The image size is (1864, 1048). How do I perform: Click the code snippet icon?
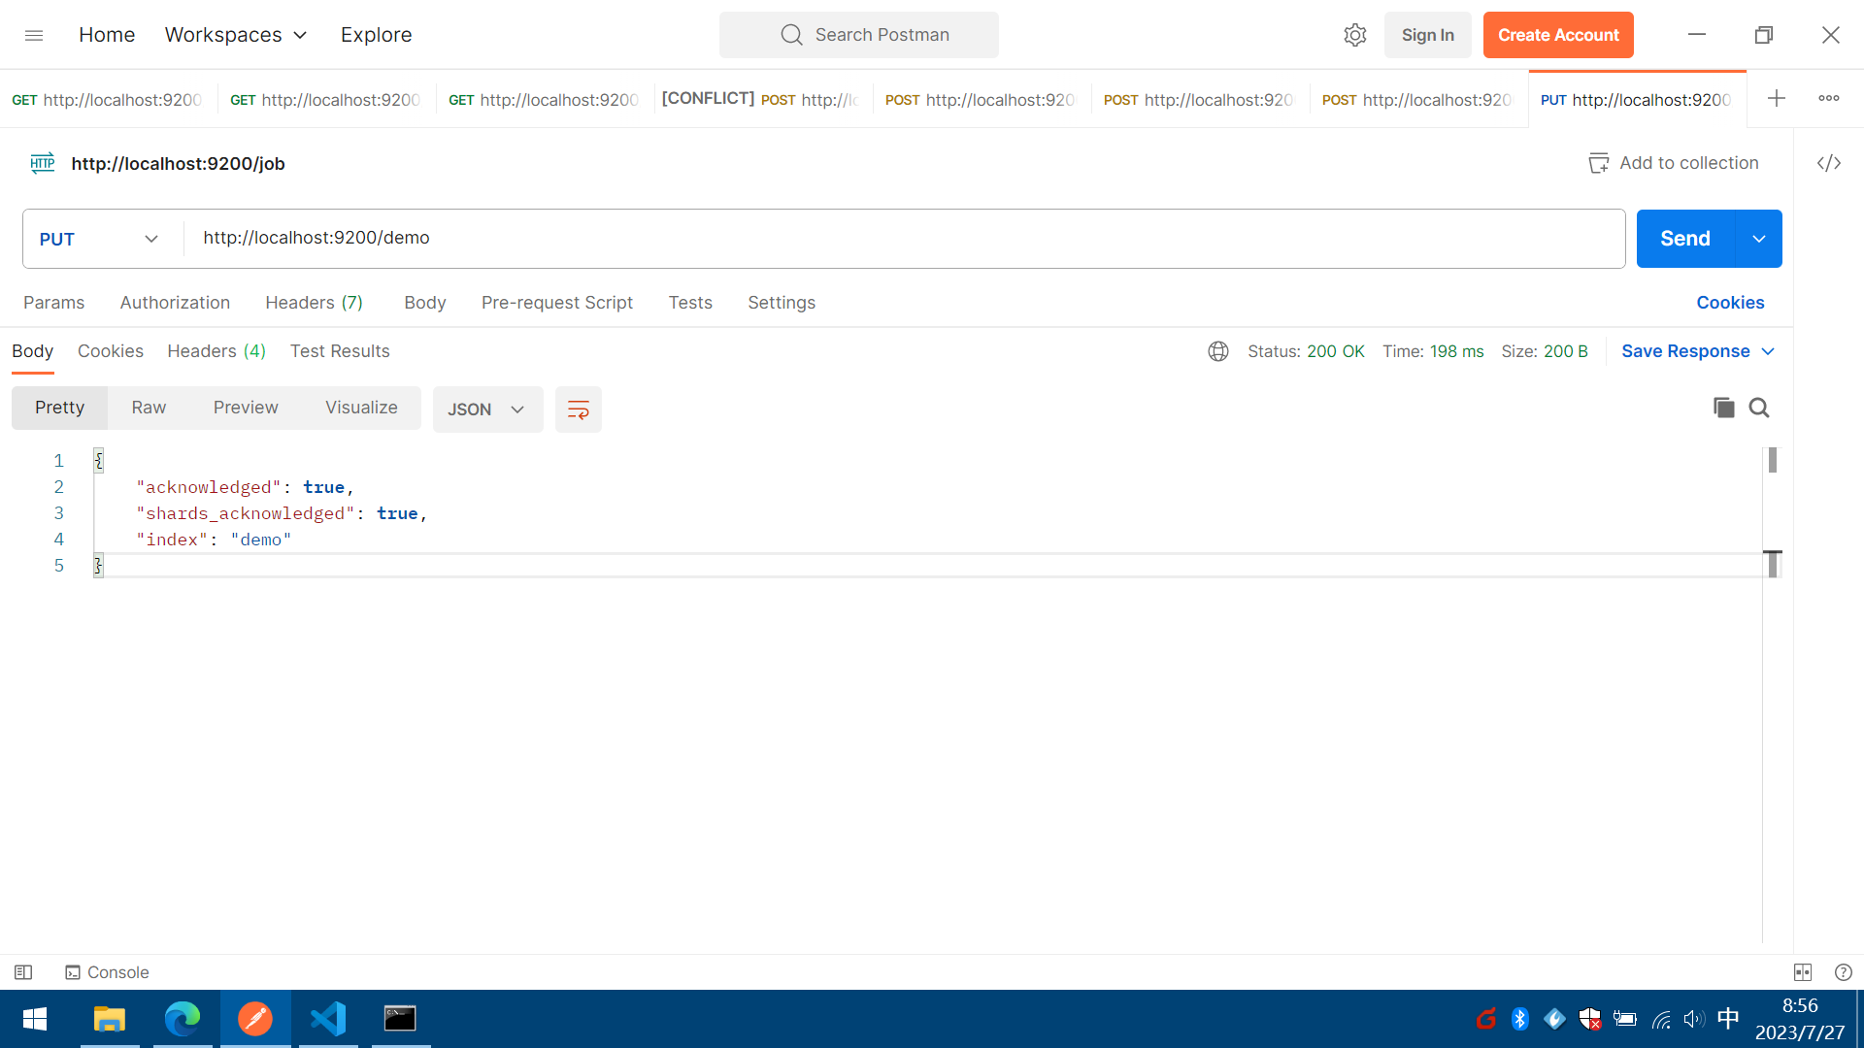pyautogui.click(x=1829, y=163)
